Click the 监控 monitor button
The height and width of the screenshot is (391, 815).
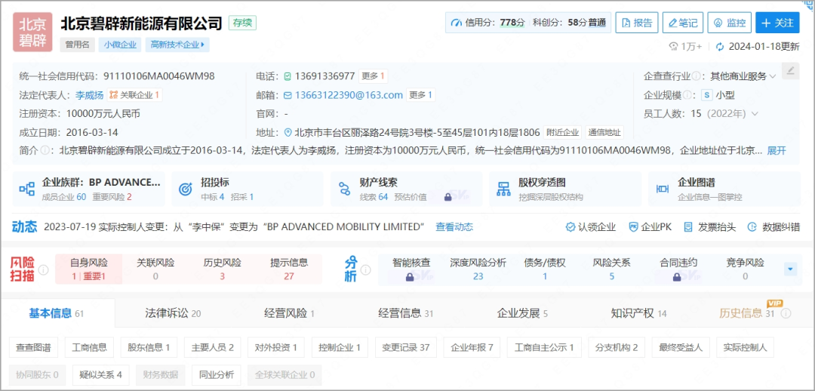(729, 23)
